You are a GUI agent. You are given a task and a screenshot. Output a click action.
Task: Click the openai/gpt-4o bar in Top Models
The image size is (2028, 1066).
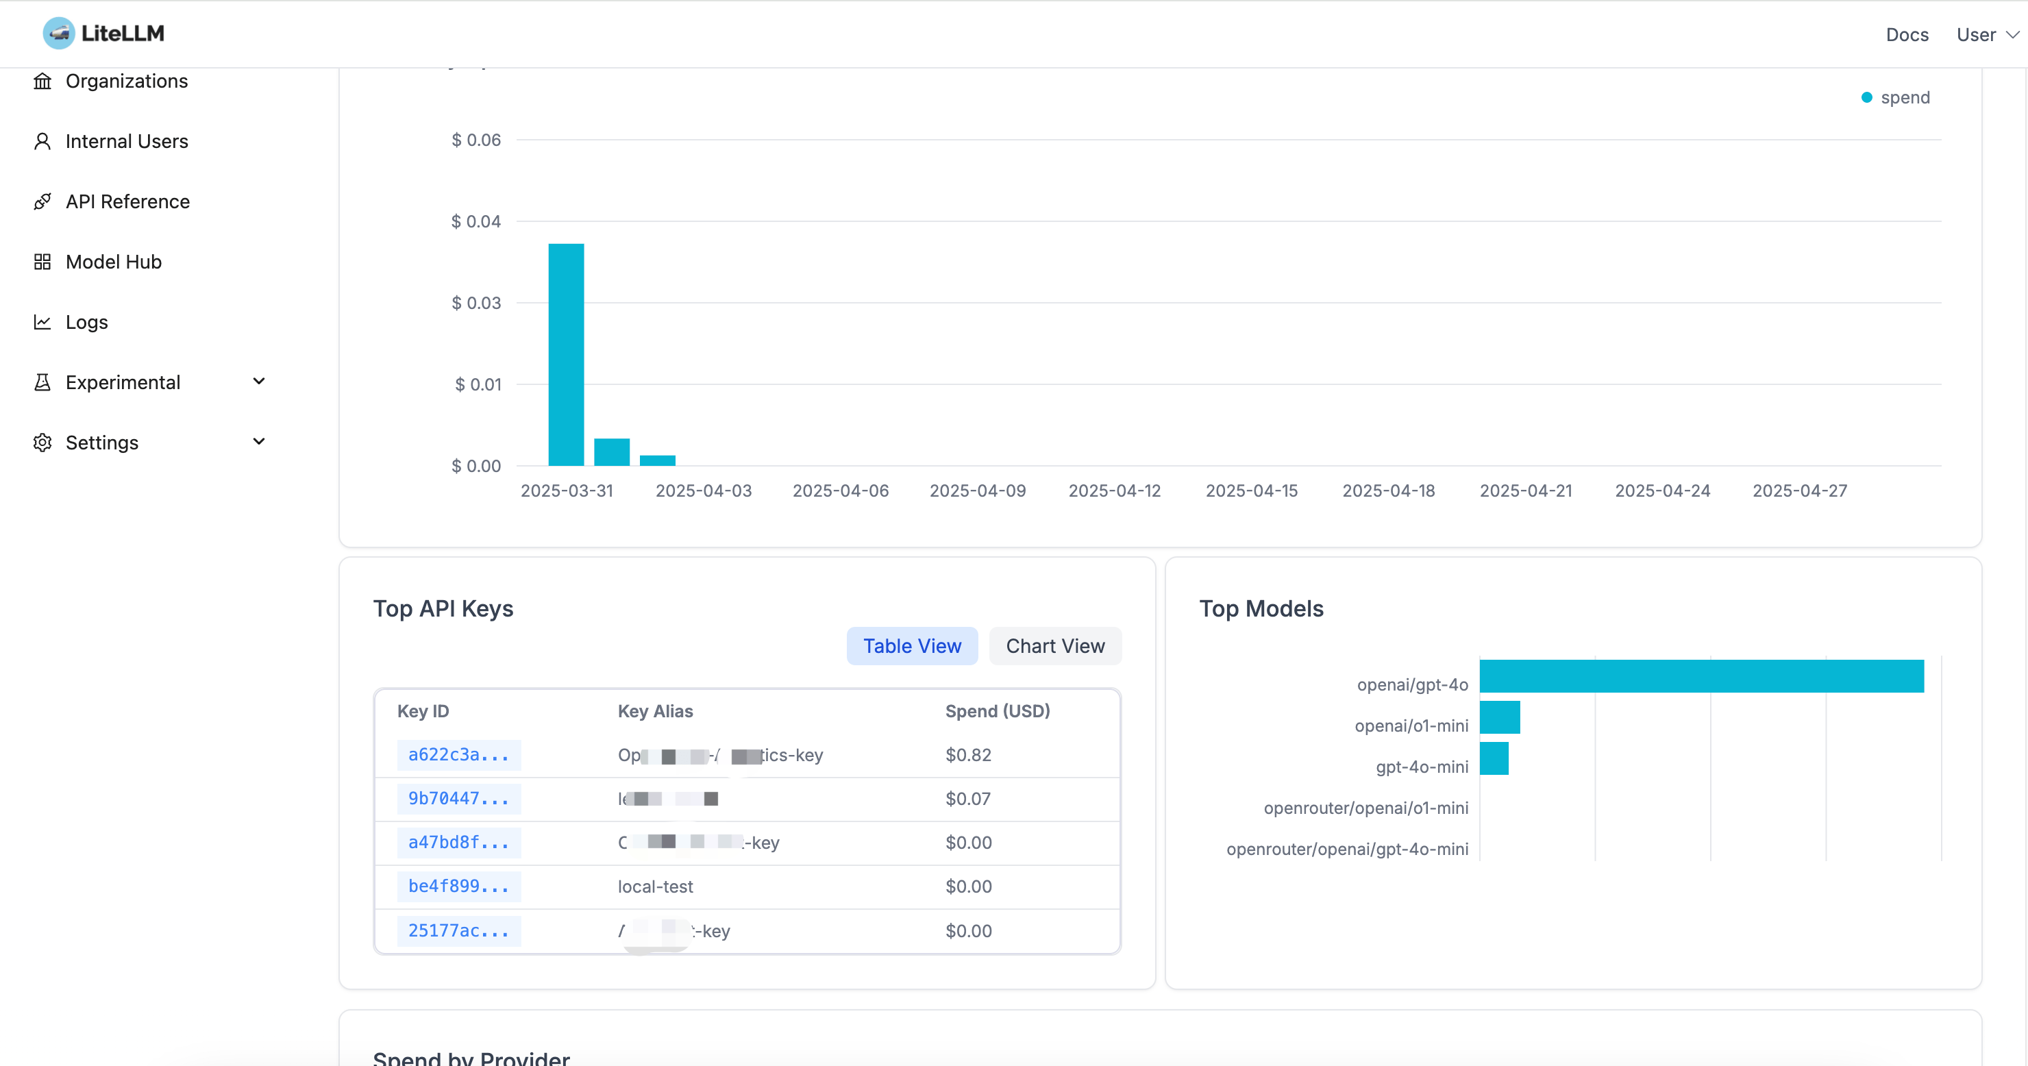(1701, 676)
